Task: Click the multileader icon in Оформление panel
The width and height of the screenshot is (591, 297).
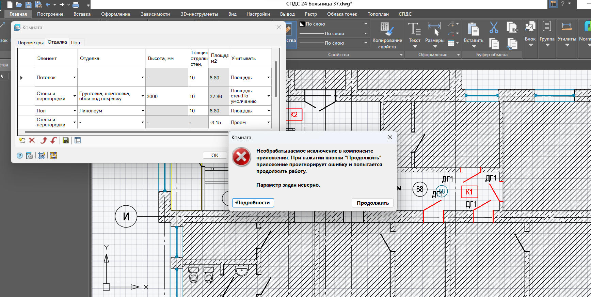Action: point(451,24)
